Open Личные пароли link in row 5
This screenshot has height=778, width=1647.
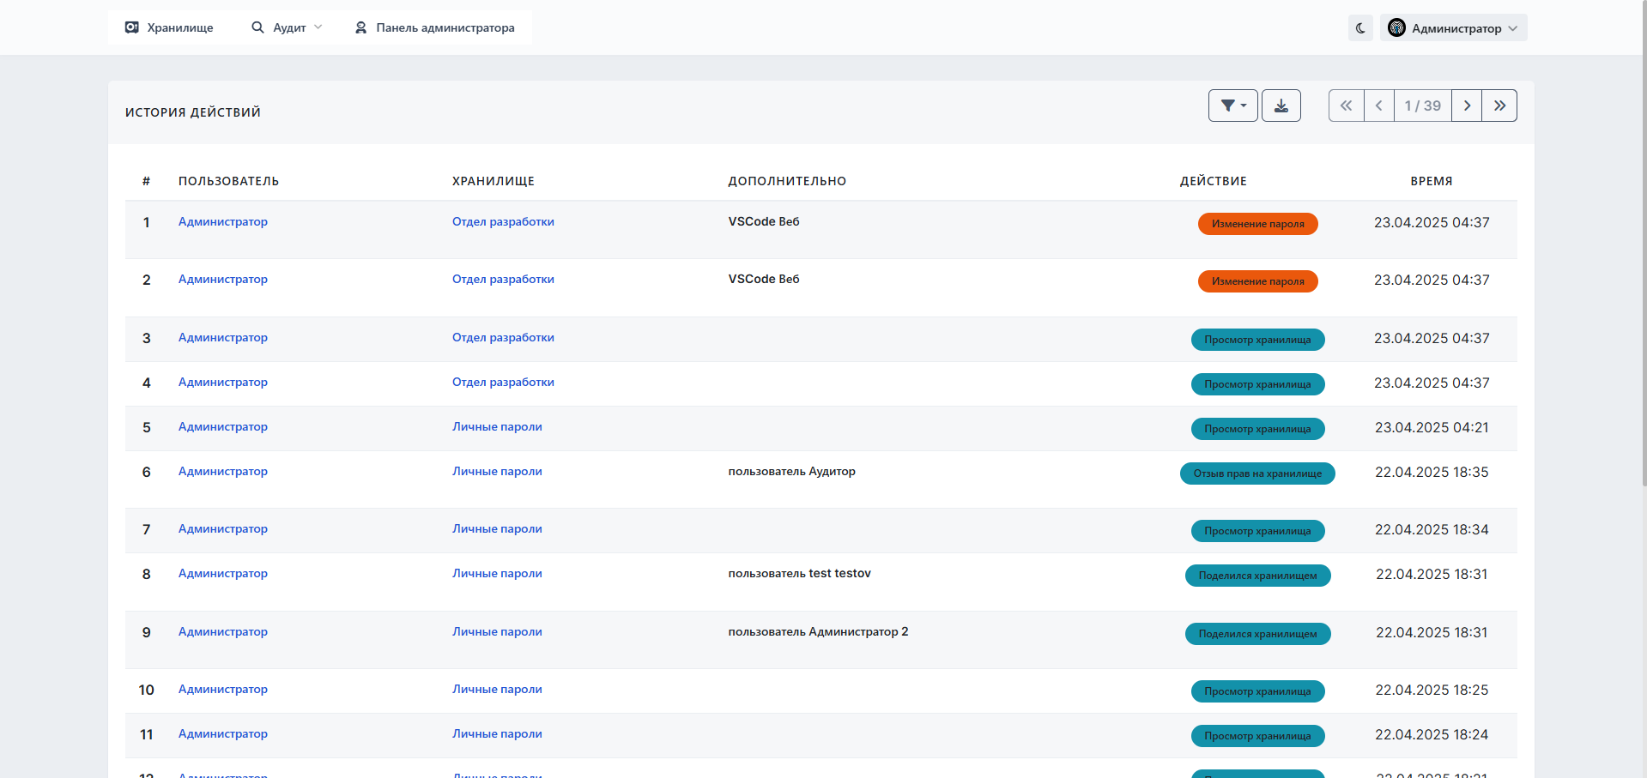[497, 426]
